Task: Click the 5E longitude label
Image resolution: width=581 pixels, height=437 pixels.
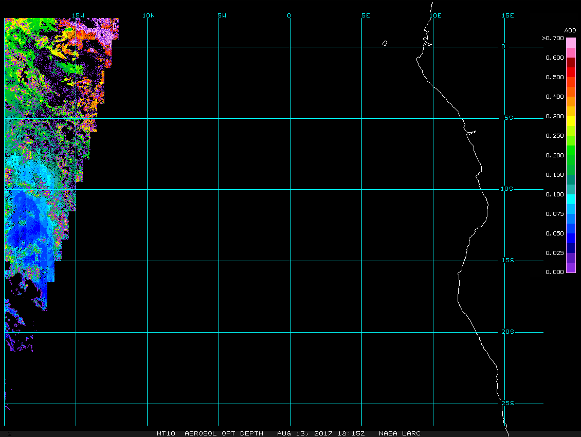Action: (x=366, y=15)
